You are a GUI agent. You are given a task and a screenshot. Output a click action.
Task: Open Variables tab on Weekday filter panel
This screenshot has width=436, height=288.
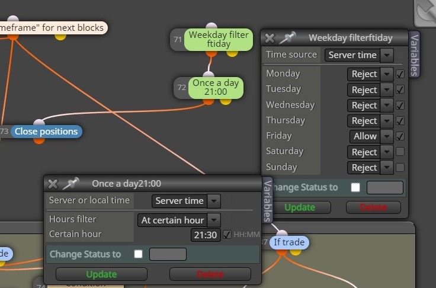pyautogui.click(x=414, y=55)
